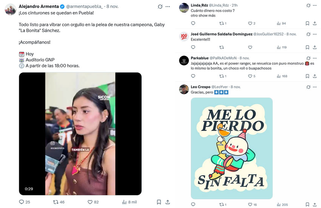Repost Alejandro Armenta's main post
321x208 pixels.
tap(56, 202)
